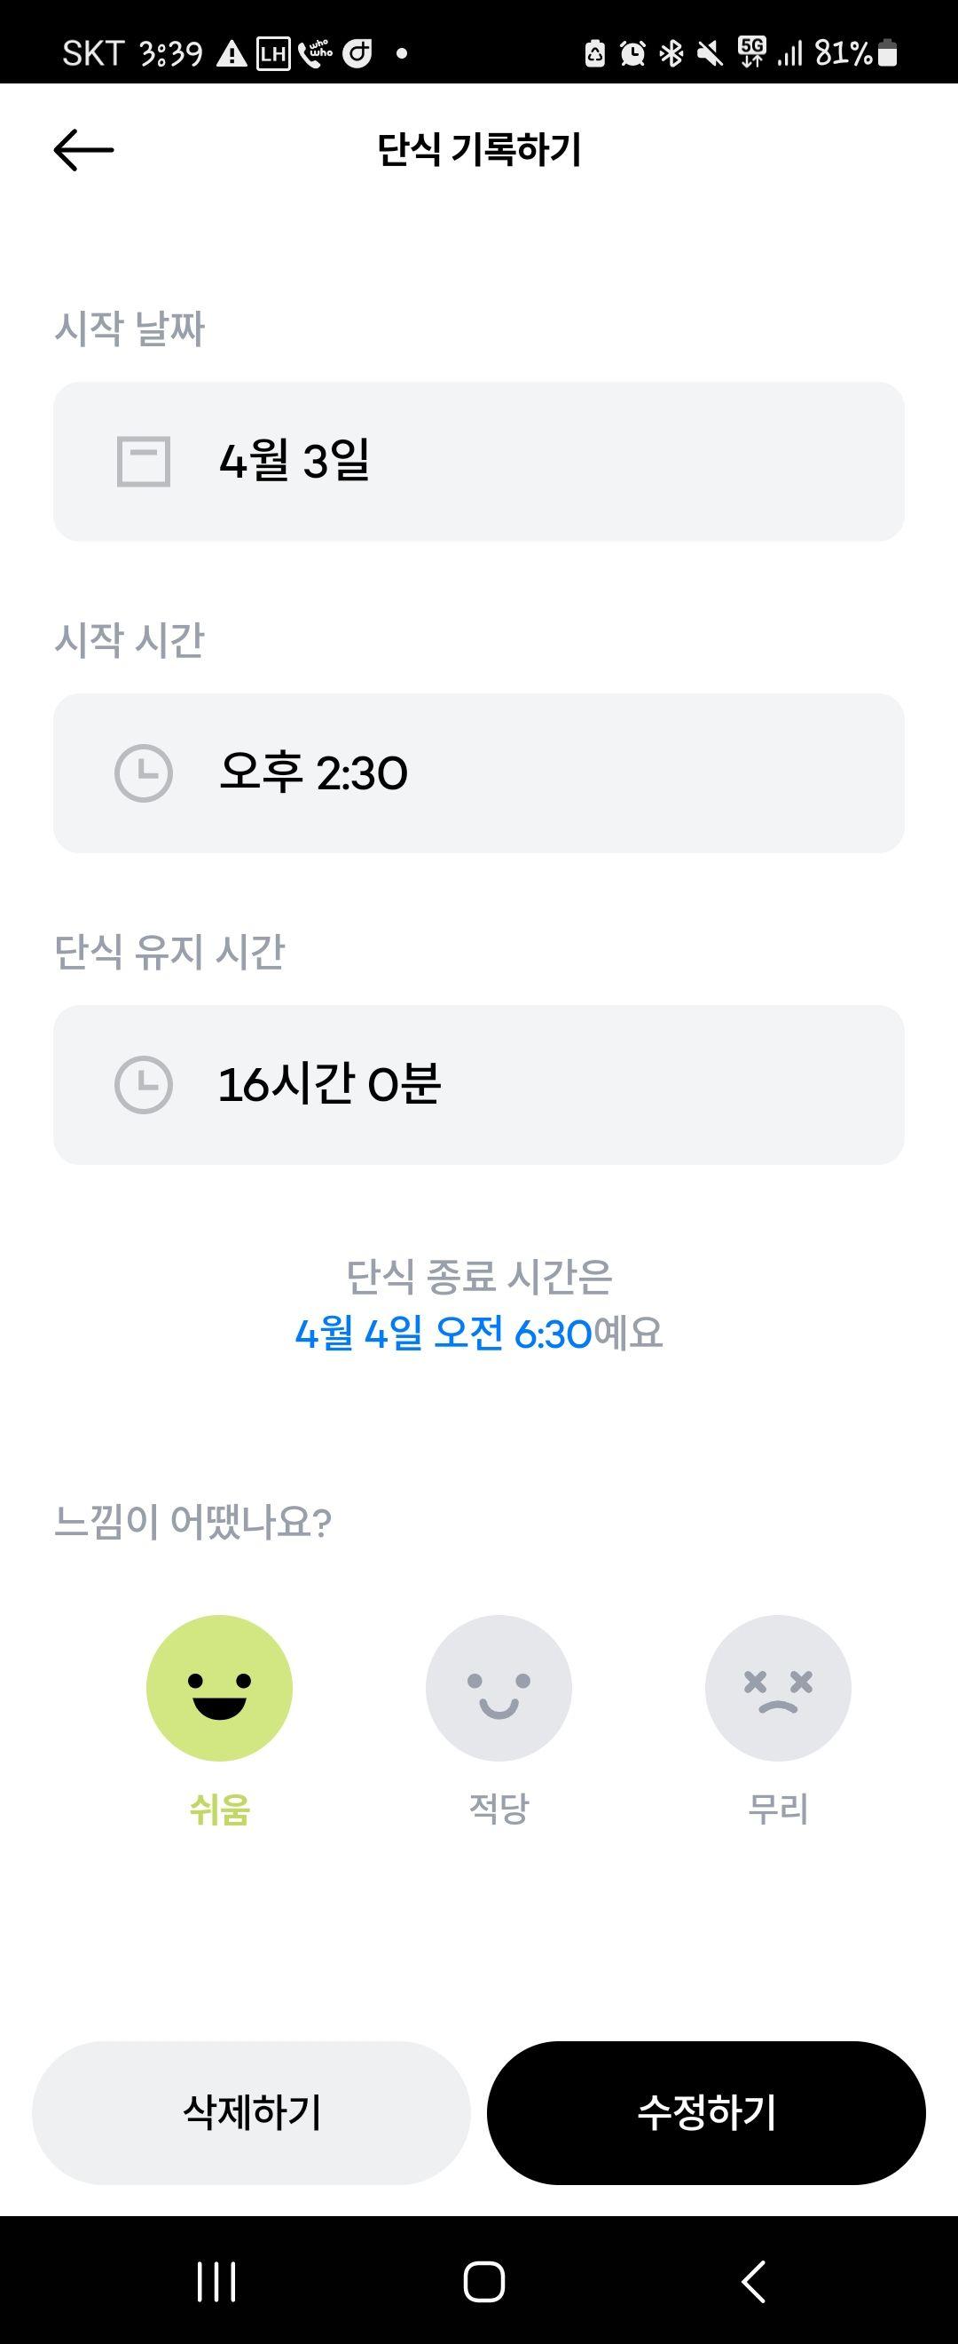Tap the back arrow icon at top

[x=83, y=149]
